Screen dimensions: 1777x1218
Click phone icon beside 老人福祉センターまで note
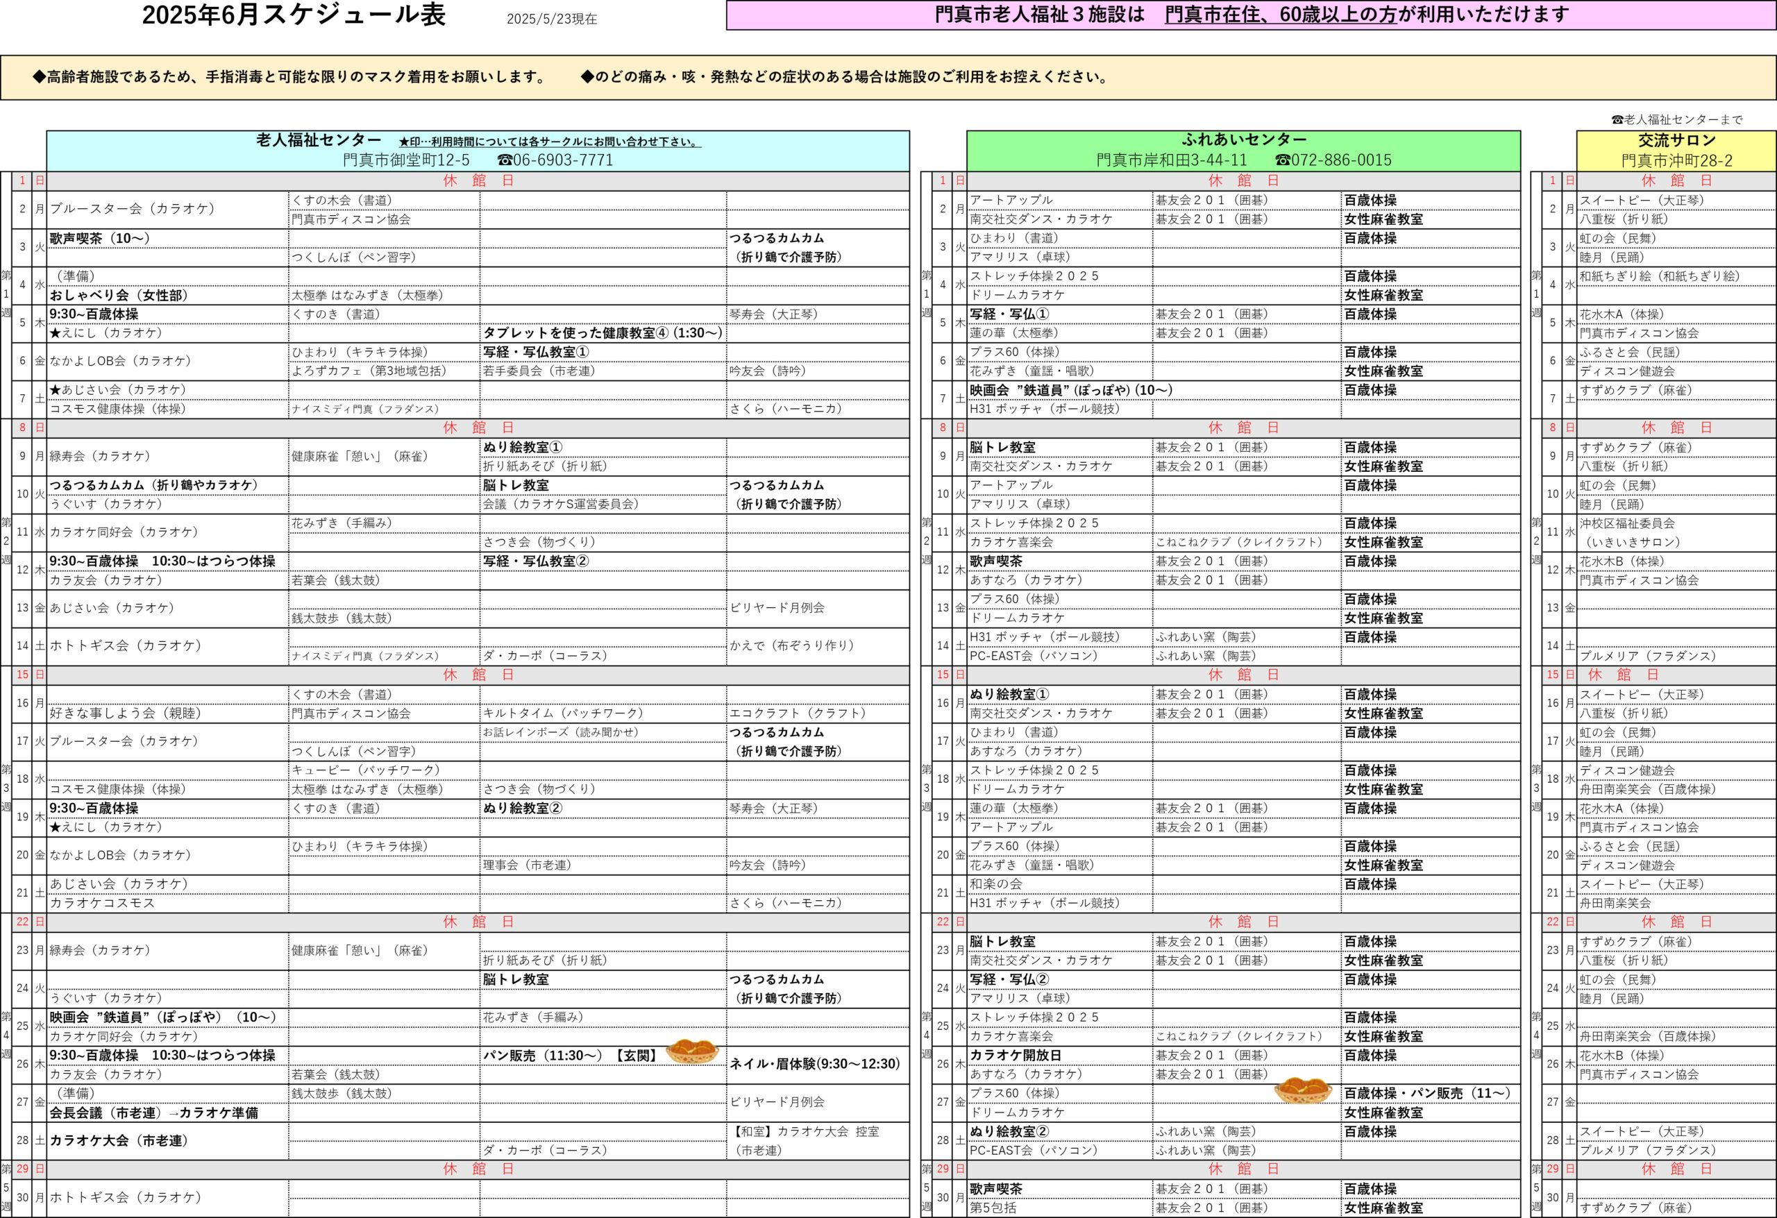point(1617,120)
